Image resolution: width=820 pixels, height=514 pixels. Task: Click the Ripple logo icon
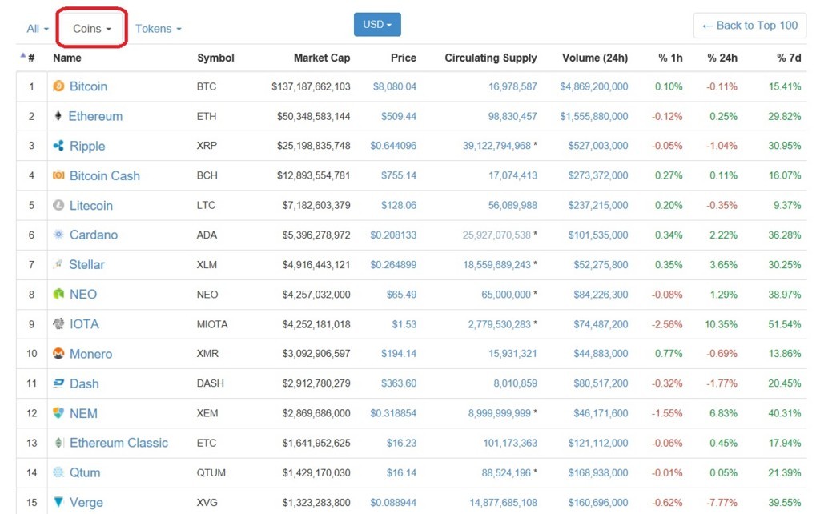tap(58, 146)
